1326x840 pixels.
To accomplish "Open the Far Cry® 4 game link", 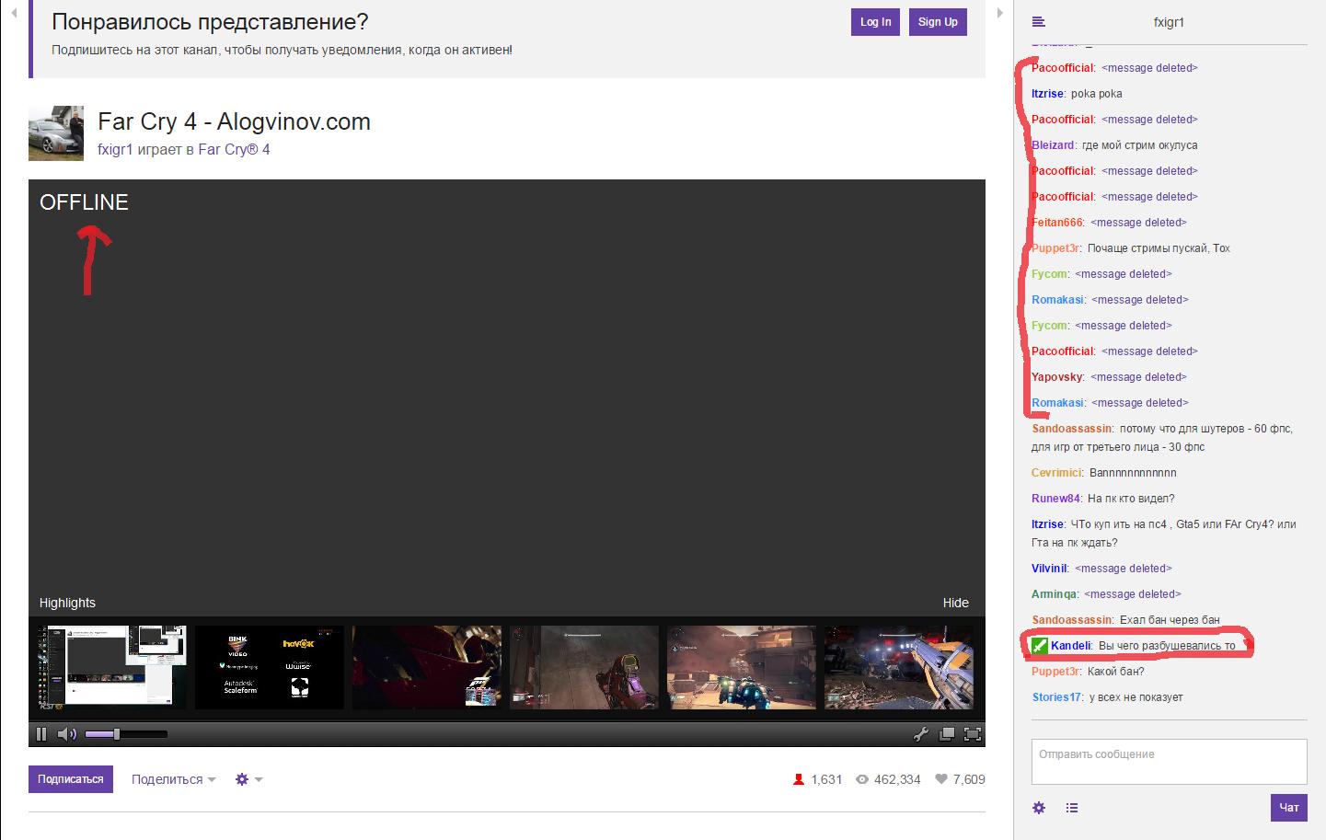I will click(x=234, y=149).
